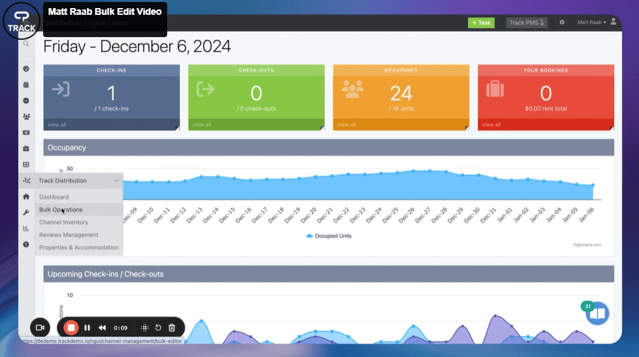The height and width of the screenshot is (357, 639).
Task: Click the wrench maintenance sidebar icon
Action: click(26, 212)
